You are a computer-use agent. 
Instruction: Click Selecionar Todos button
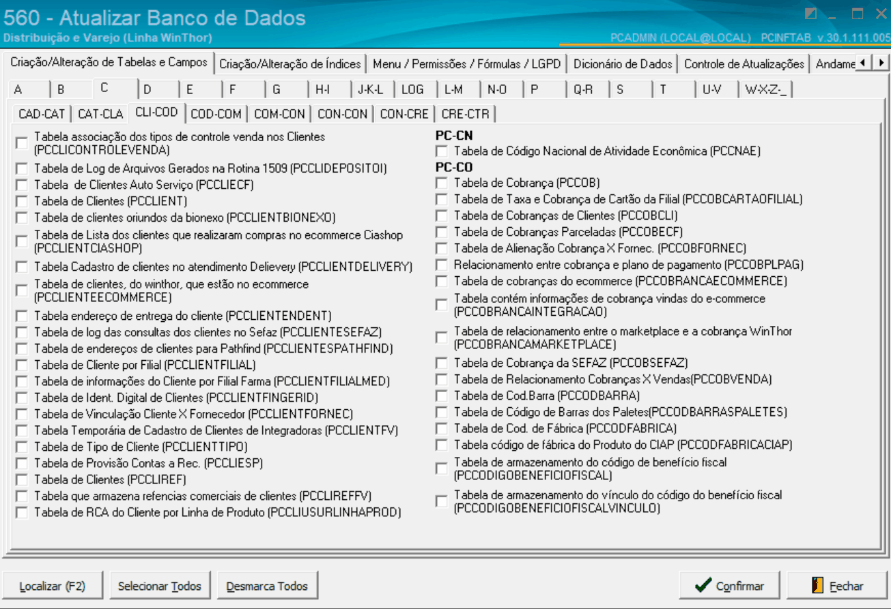tap(160, 586)
